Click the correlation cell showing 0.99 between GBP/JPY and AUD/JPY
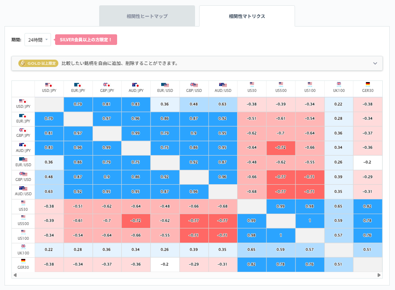 (x=136, y=133)
